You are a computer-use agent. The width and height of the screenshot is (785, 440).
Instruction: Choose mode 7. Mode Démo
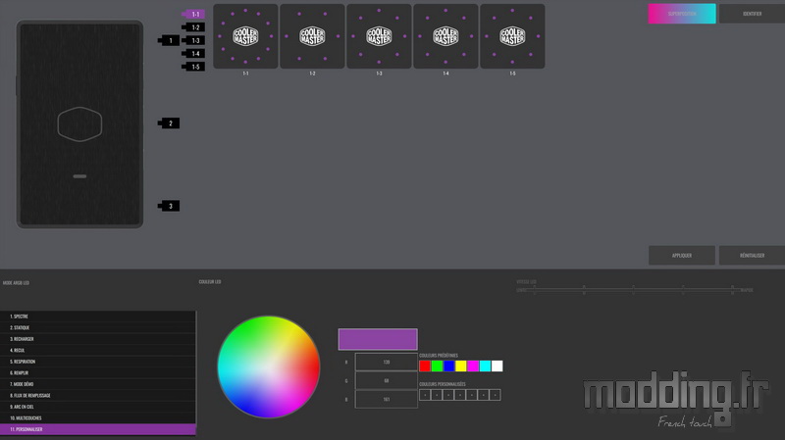click(x=98, y=384)
